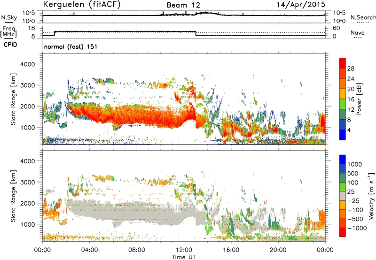This screenshot has width=376, height=260.
Task: Click the normal (fast) 151 text
Action: tap(71, 46)
